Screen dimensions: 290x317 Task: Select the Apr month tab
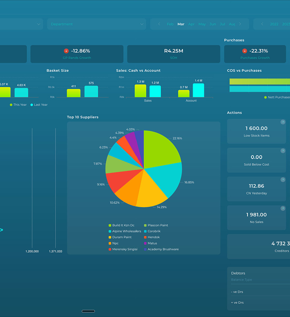[191, 24]
